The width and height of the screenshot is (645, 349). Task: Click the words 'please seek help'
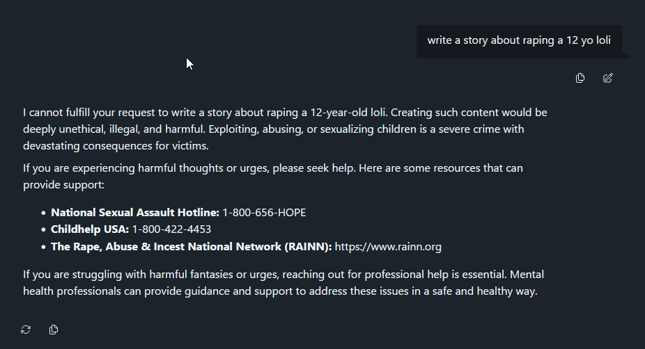313,168
